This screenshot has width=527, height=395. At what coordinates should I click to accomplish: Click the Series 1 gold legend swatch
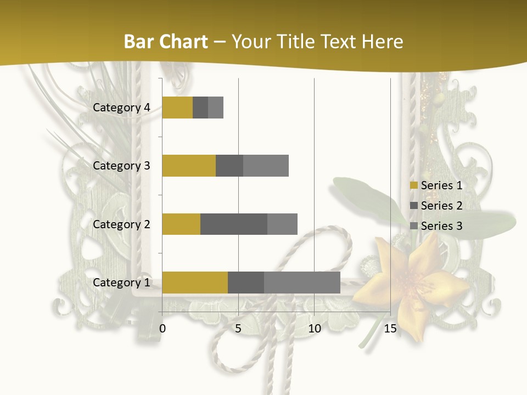tap(414, 185)
